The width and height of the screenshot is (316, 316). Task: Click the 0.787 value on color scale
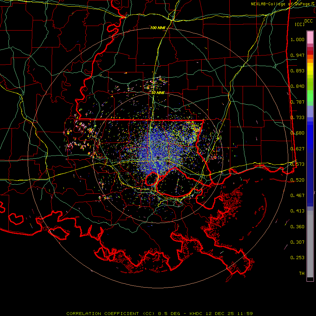click(x=297, y=102)
